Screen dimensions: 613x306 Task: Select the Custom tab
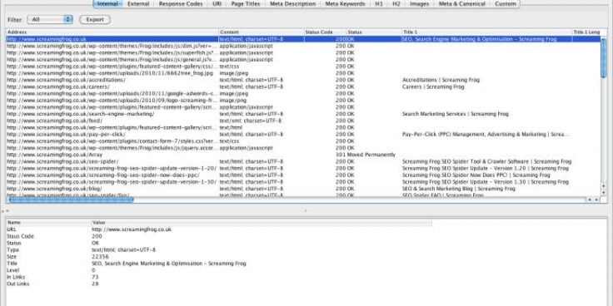(x=505, y=4)
